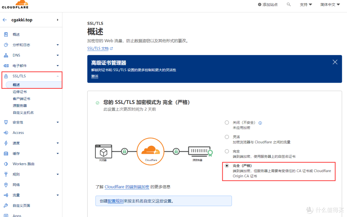The width and height of the screenshot is (347, 217).
Task: Close the 高级证书管理器 banner
Action: [335, 62]
